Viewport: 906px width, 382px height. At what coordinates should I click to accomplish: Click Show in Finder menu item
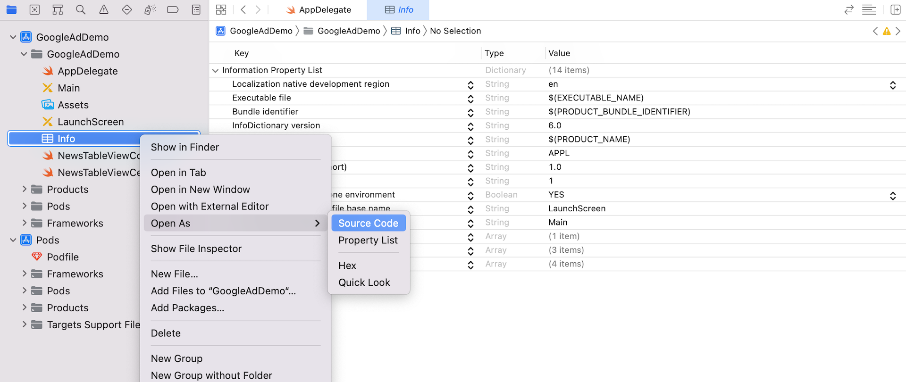[185, 147]
